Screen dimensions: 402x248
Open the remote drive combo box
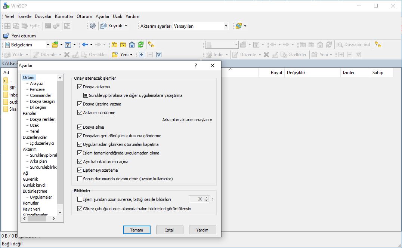222,45
